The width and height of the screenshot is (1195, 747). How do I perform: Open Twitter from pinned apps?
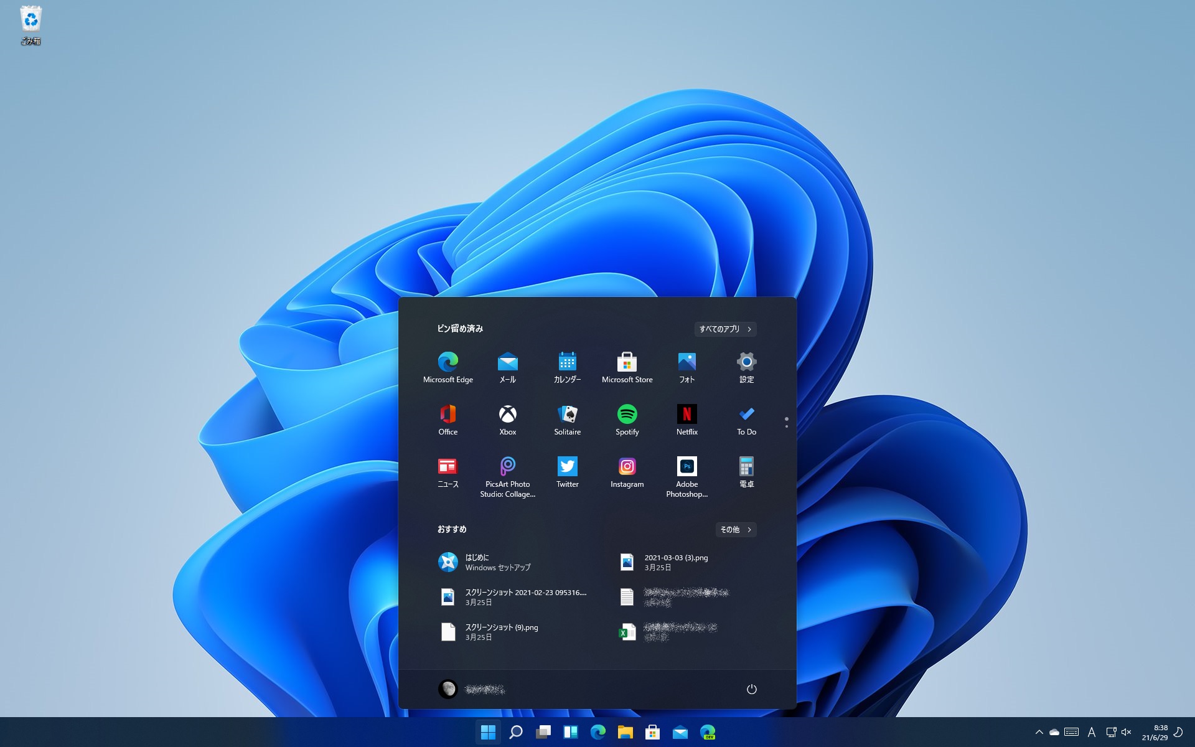coord(567,473)
